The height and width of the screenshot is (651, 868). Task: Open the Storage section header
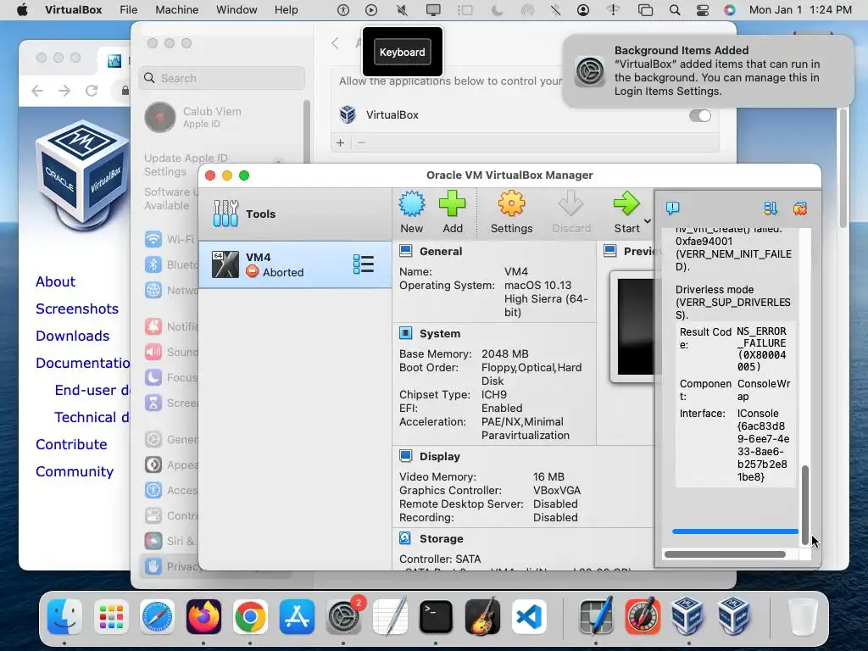click(441, 538)
